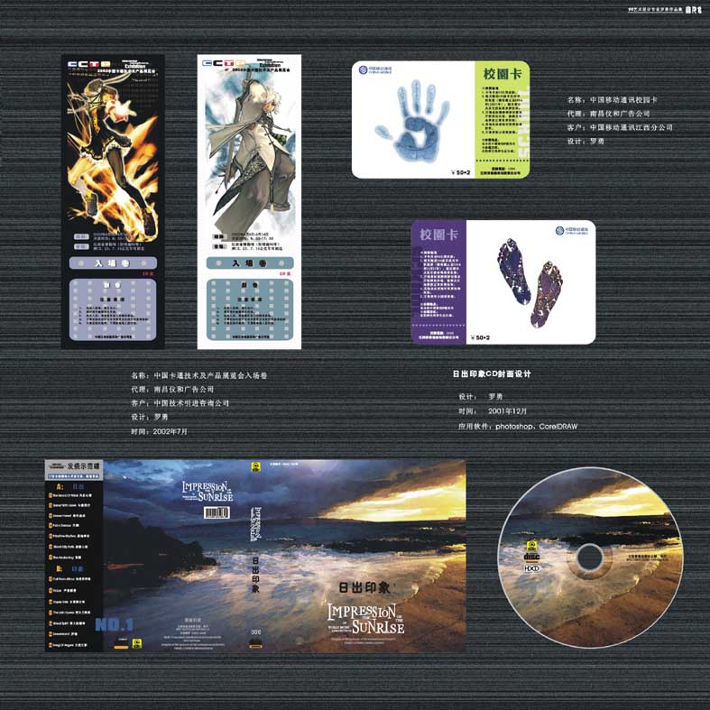Click China Mobile logo on handprint card
Image resolution: width=710 pixels, height=710 pixels.
(x=375, y=69)
